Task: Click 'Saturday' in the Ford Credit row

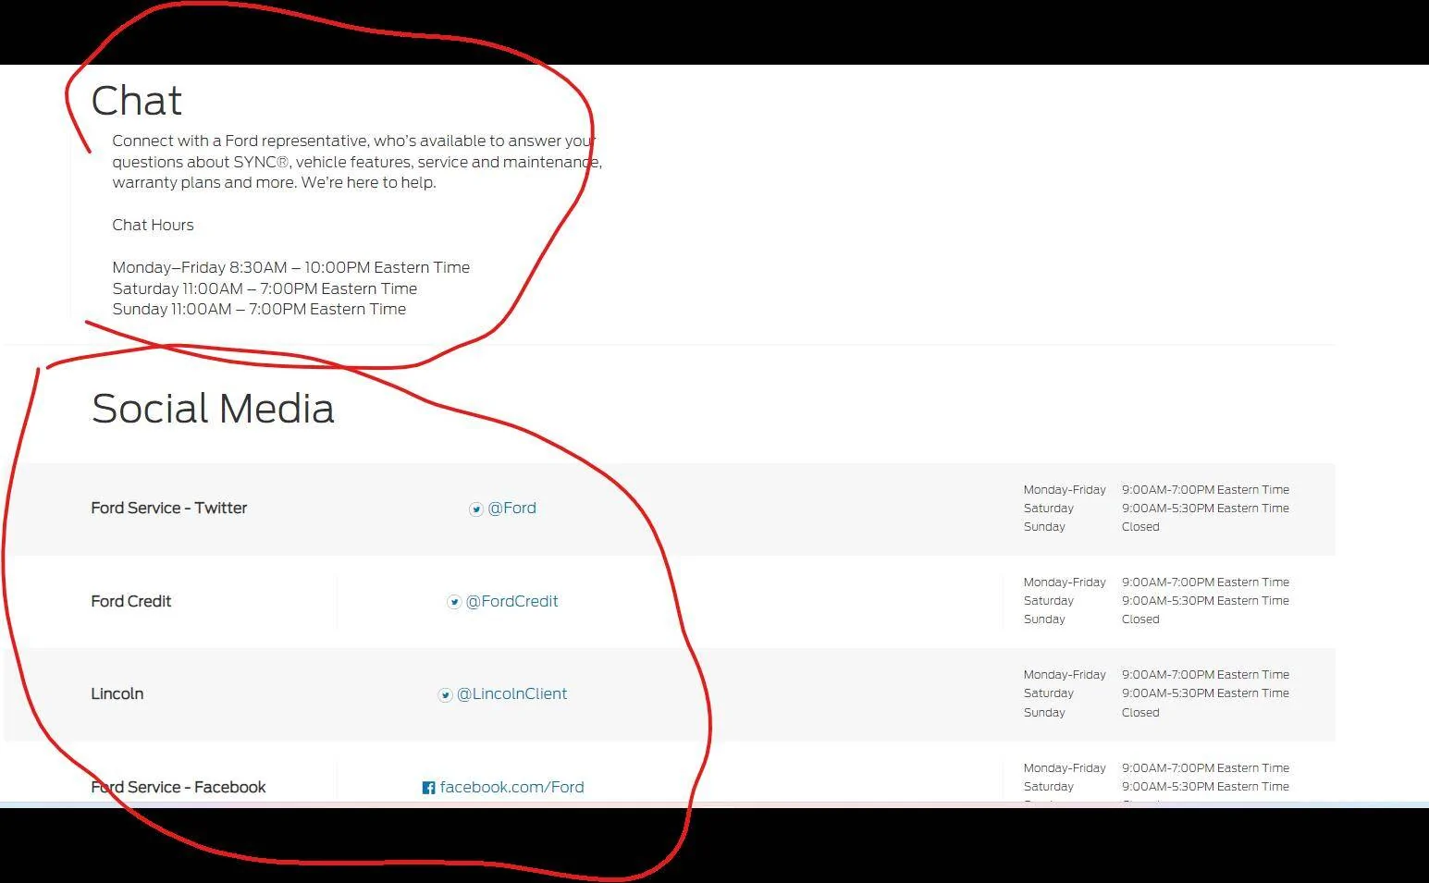Action: point(1049,600)
